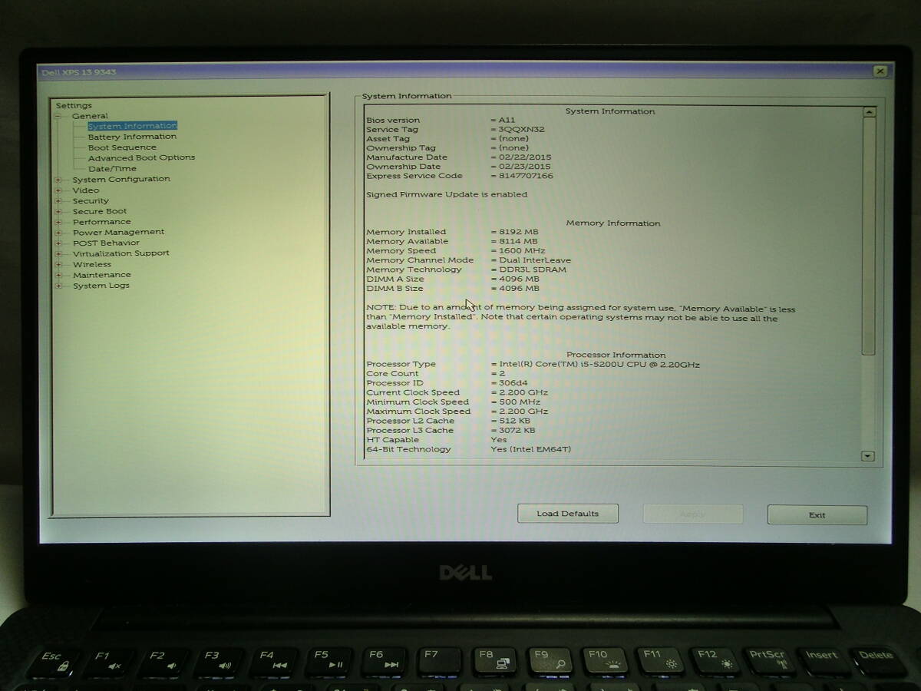The image size is (921, 691).
Task: Select the Wireless category label
Action: pyautogui.click(x=91, y=264)
